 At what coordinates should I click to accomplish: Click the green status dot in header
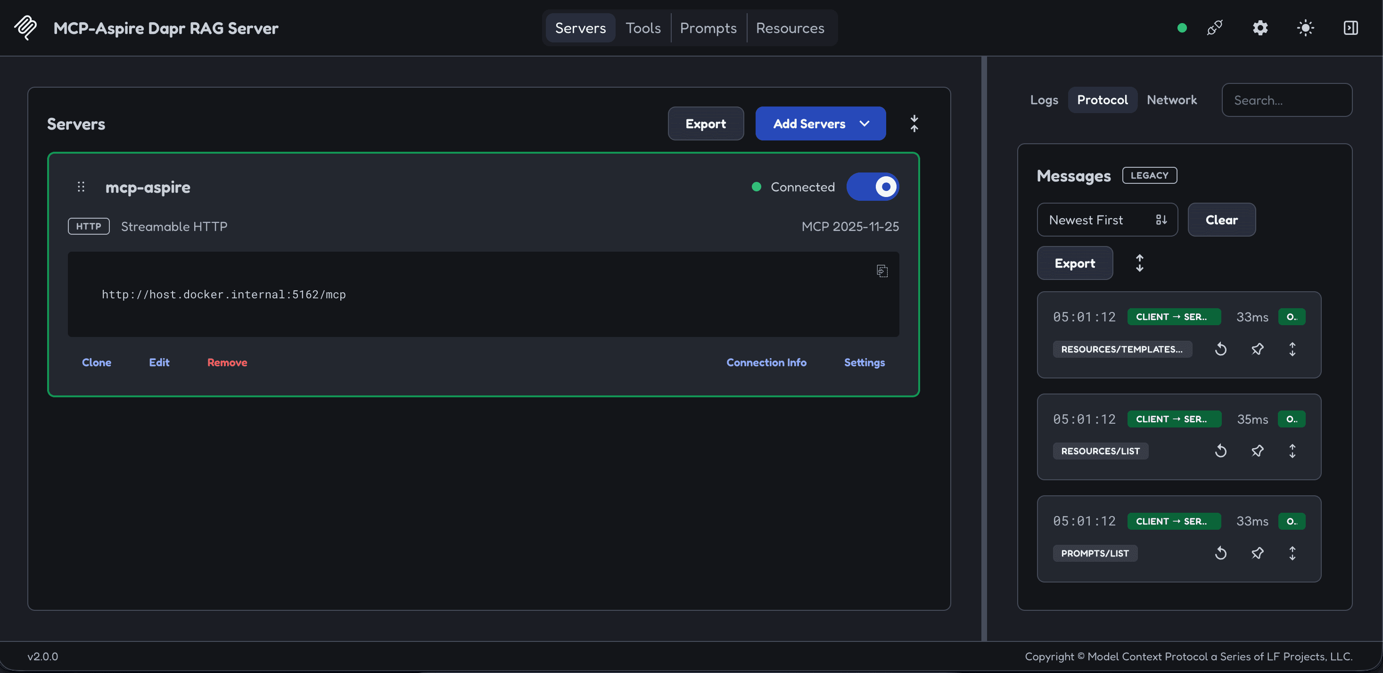tap(1182, 28)
